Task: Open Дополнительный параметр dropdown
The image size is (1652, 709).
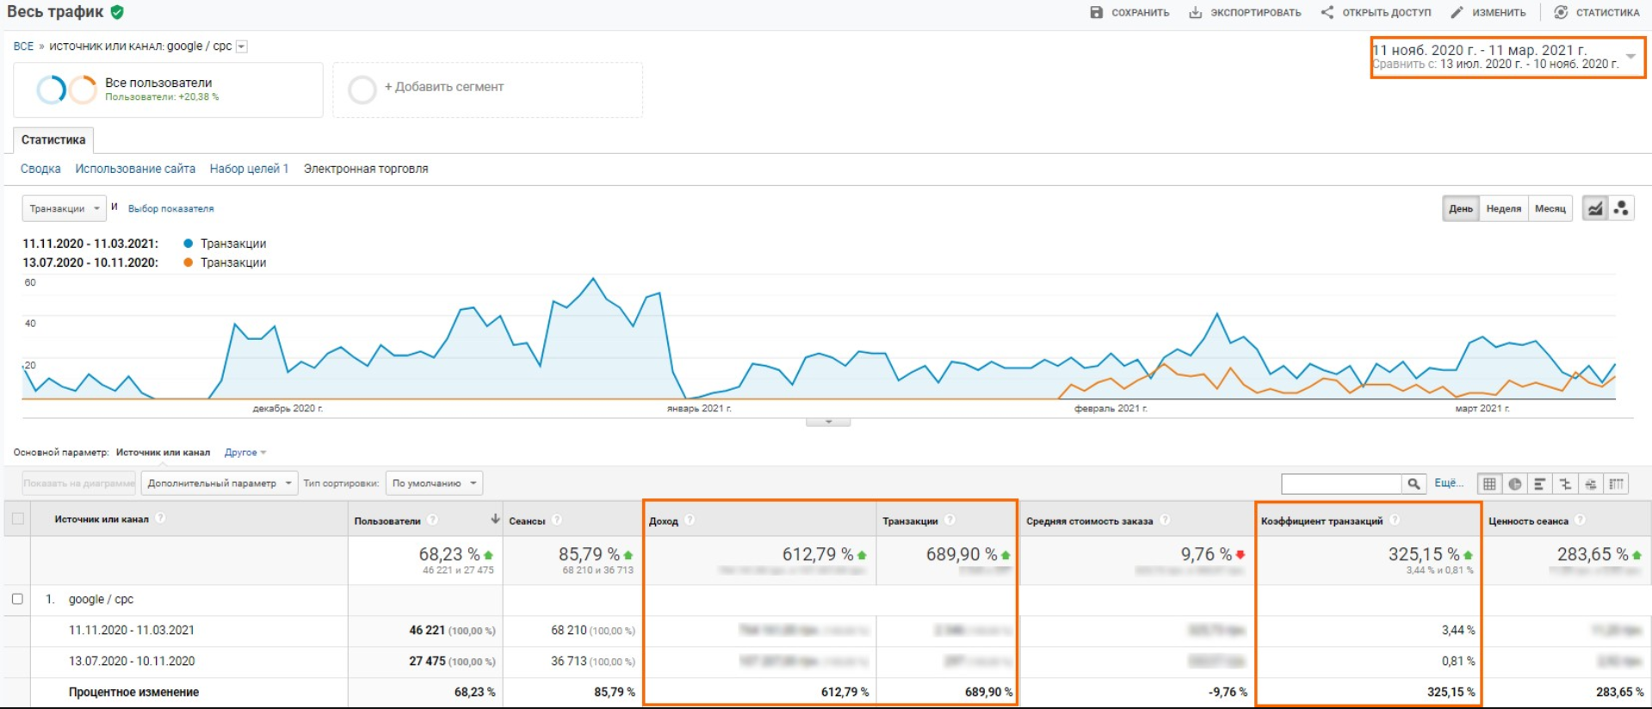Action: [x=220, y=484]
